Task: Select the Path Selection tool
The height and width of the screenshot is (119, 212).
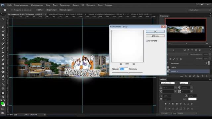Action: tap(3, 85)
